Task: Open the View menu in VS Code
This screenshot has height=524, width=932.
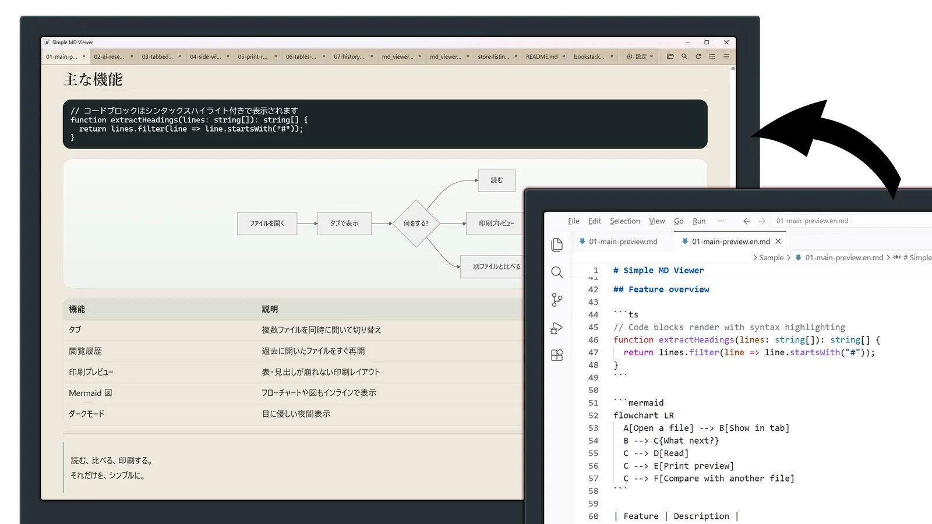Action: (657, 221)
